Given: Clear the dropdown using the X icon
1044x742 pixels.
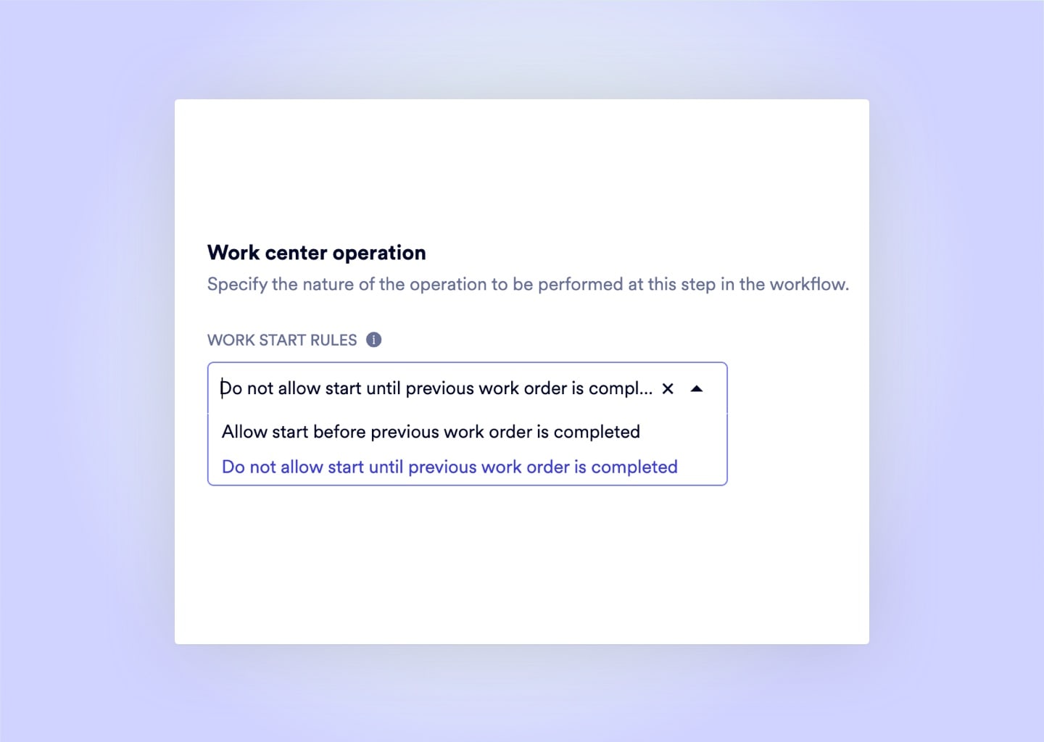Looking at the screenshot, I should 668,388.
